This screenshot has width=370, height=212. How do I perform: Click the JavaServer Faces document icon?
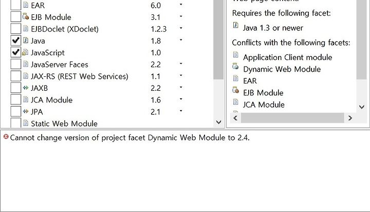26,64
